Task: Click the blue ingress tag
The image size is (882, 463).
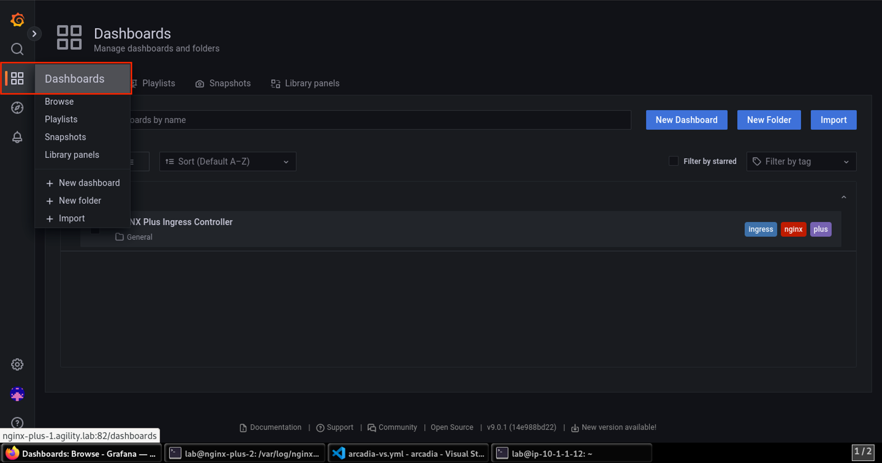Action: pyautogui.click(x=760, y=229)
